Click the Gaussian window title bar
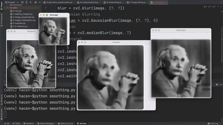This screenshot has height=125, width=223. (x=181, y=30)
